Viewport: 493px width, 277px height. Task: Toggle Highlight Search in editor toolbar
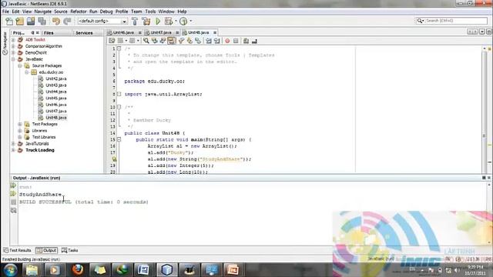coord(171,41)
